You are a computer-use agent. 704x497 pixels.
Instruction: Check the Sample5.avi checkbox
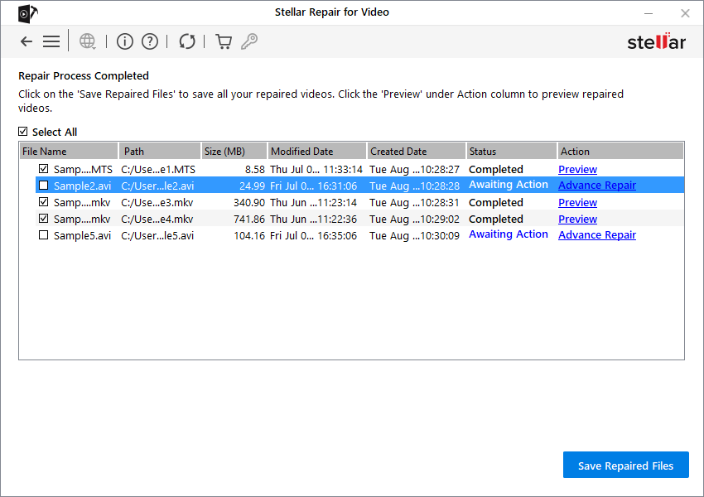pos(44,235)
